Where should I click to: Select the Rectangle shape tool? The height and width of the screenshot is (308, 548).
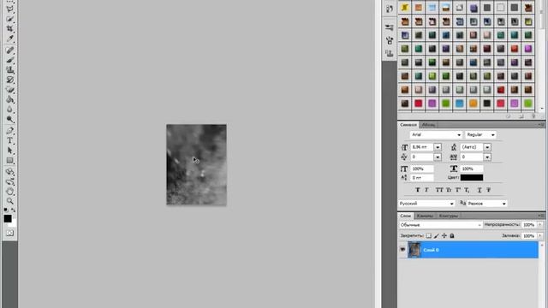point(9,161)
